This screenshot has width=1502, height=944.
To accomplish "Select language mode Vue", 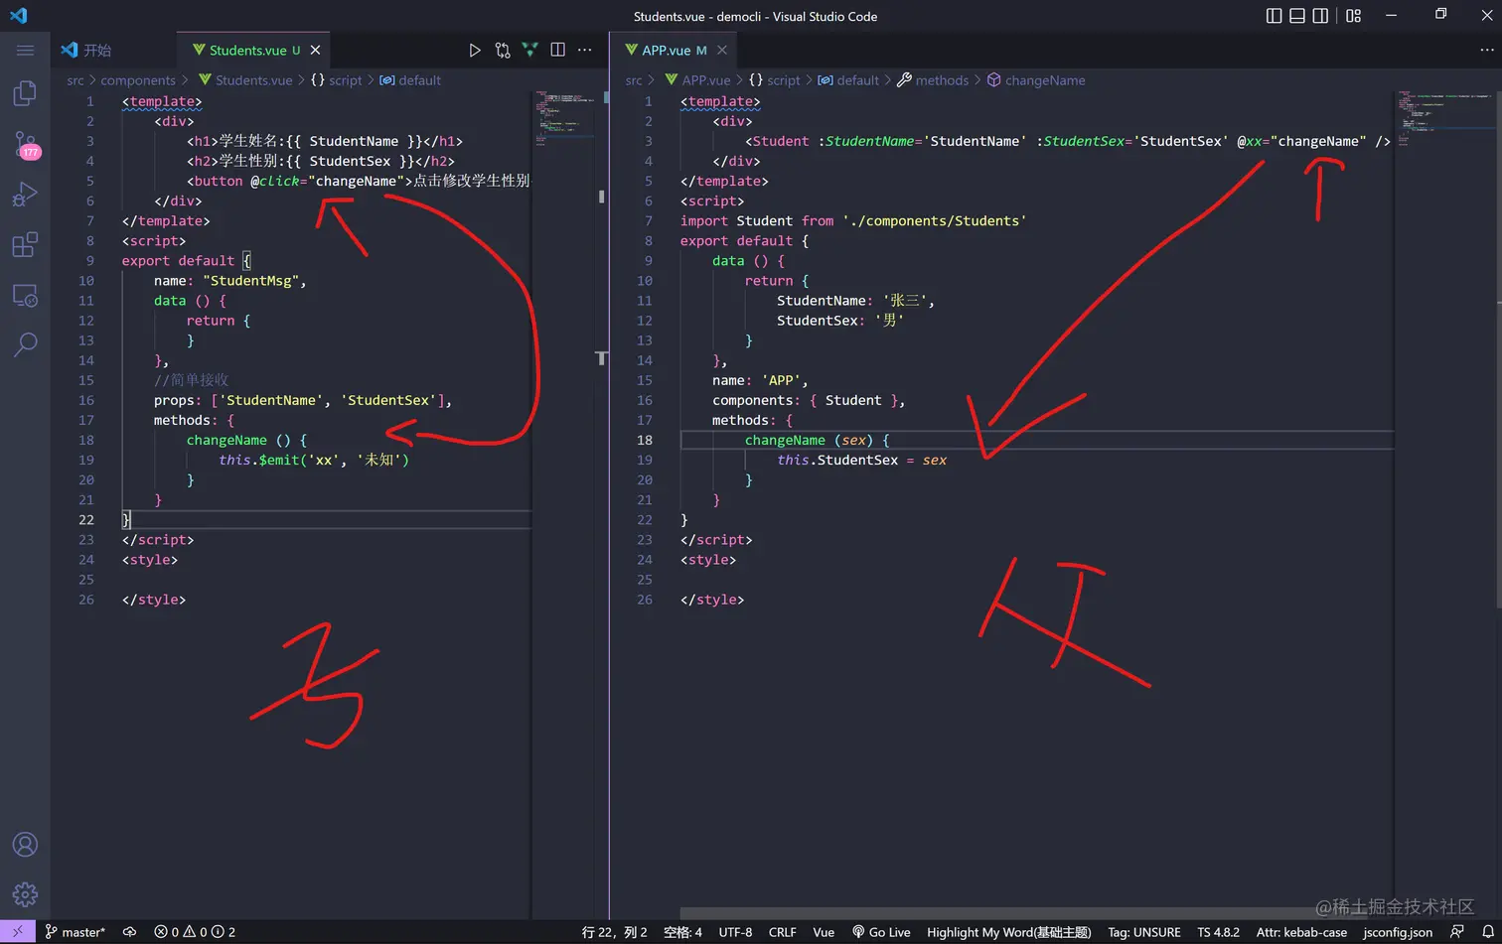I will point(824,932).
